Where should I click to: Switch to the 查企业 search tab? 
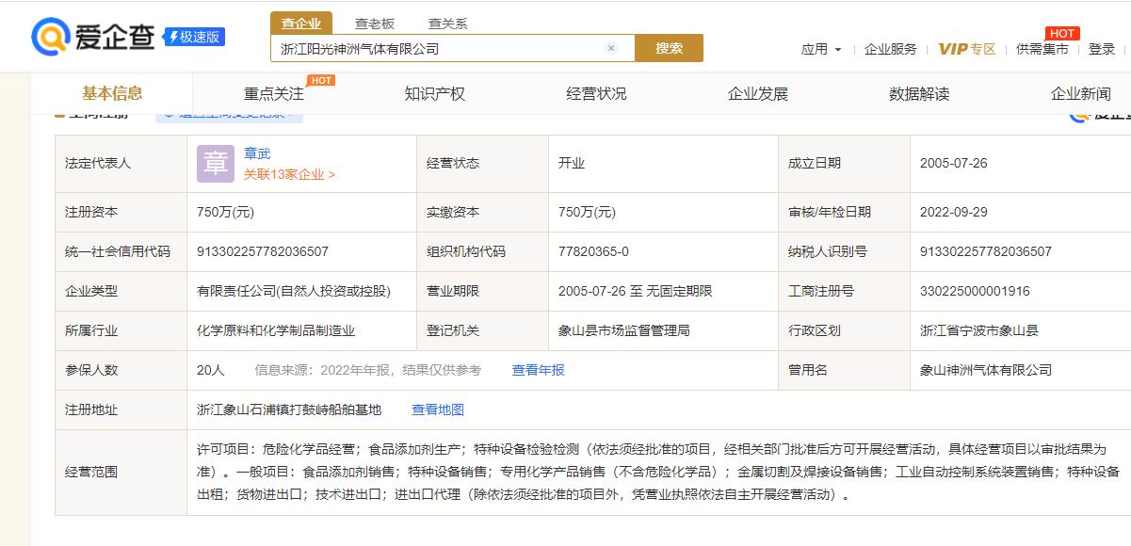(x=301, y=24)
